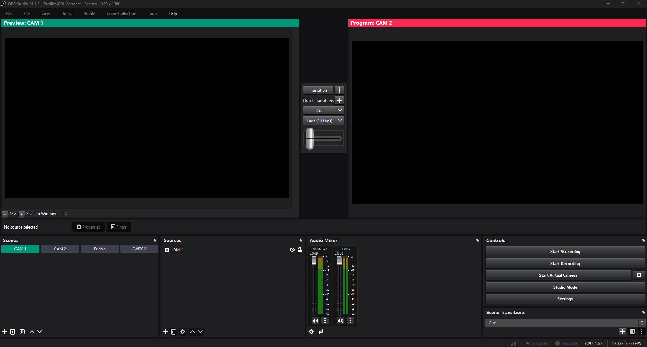
Task: Open Transition three-dot options menu
Action: coord(340,90)
